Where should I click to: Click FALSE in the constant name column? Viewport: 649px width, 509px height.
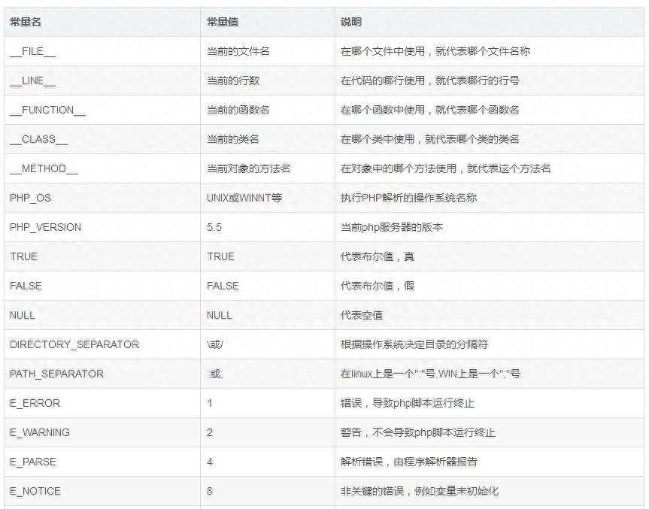pos(26,286)
